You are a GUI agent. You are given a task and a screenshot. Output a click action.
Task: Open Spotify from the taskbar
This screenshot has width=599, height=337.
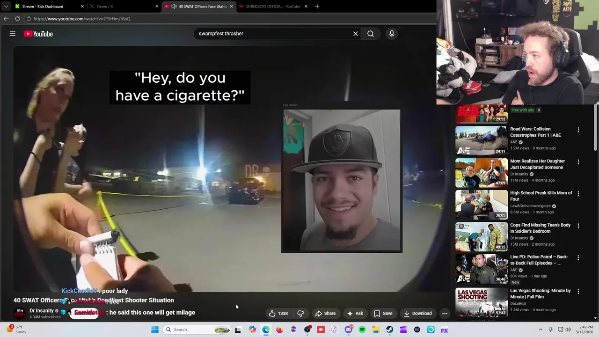point(362,330)
